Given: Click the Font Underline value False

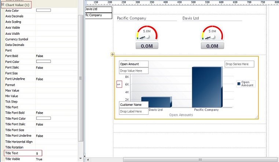Looking at the screenshot, I should 40,79.
